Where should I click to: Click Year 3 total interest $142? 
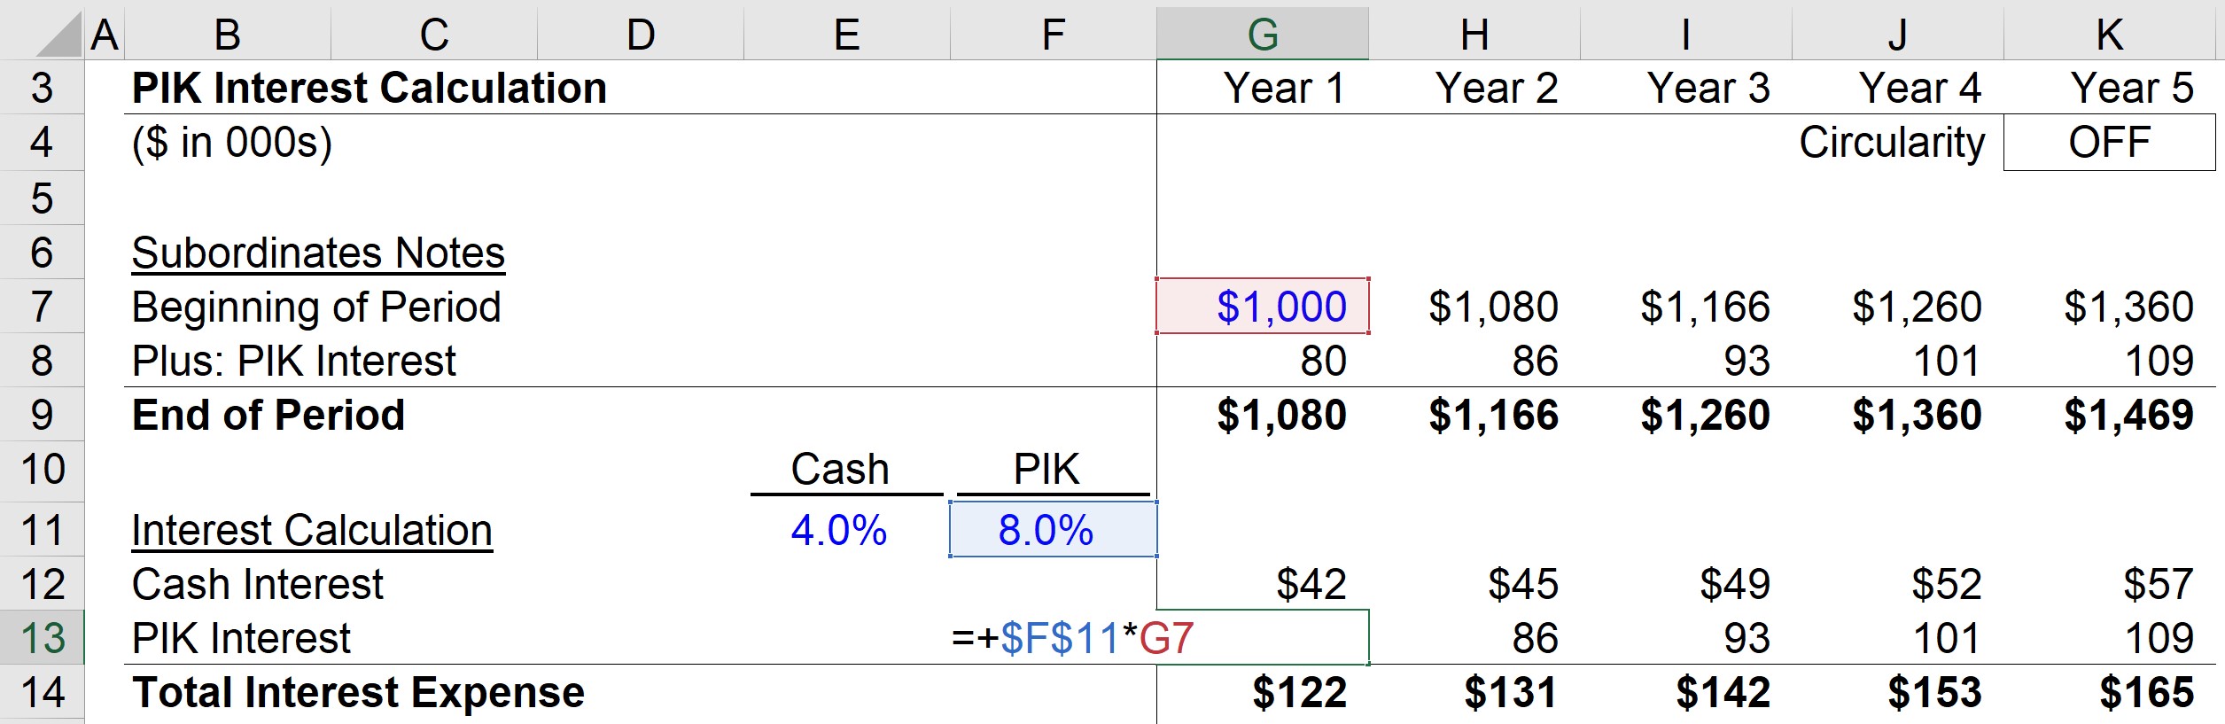1686,692
